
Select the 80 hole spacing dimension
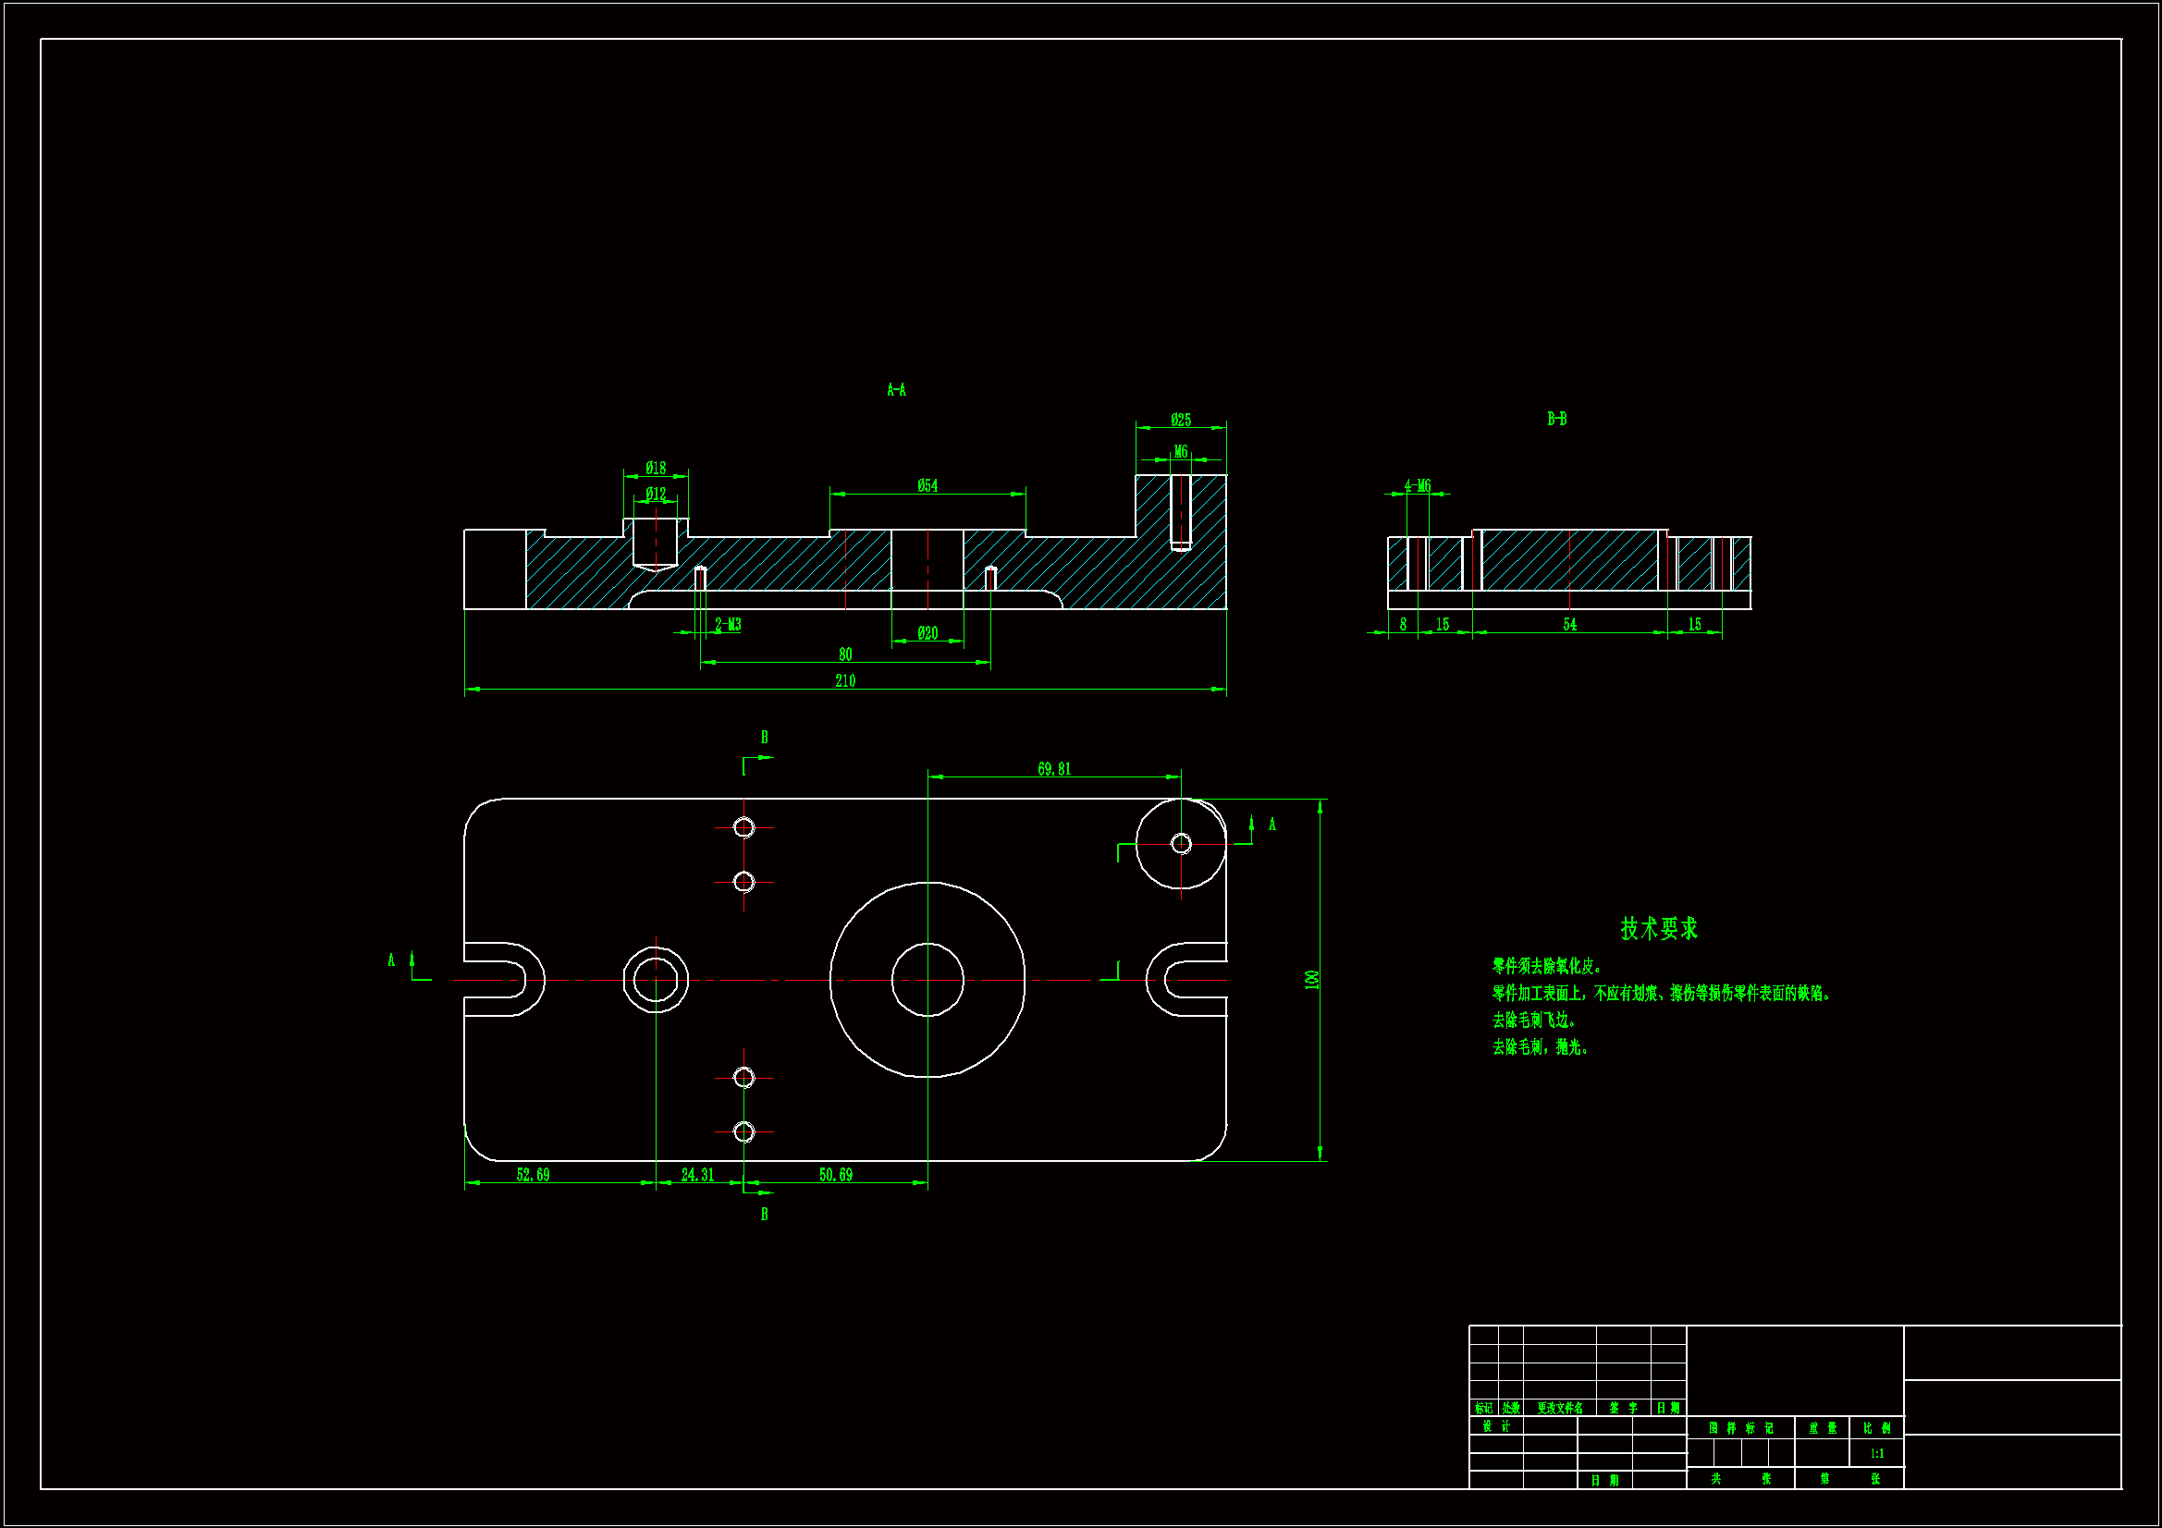(x=844, y=654)
